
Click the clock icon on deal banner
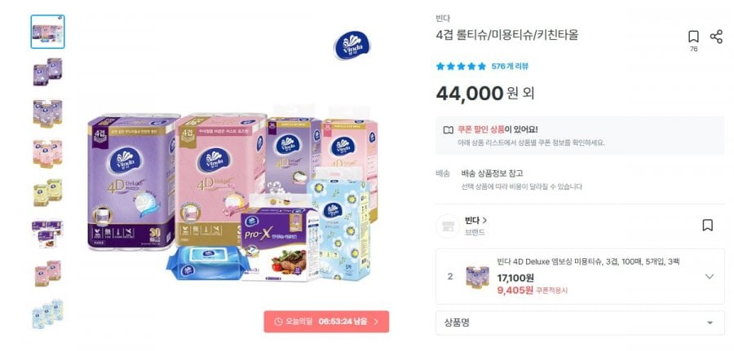click(278, 322)
